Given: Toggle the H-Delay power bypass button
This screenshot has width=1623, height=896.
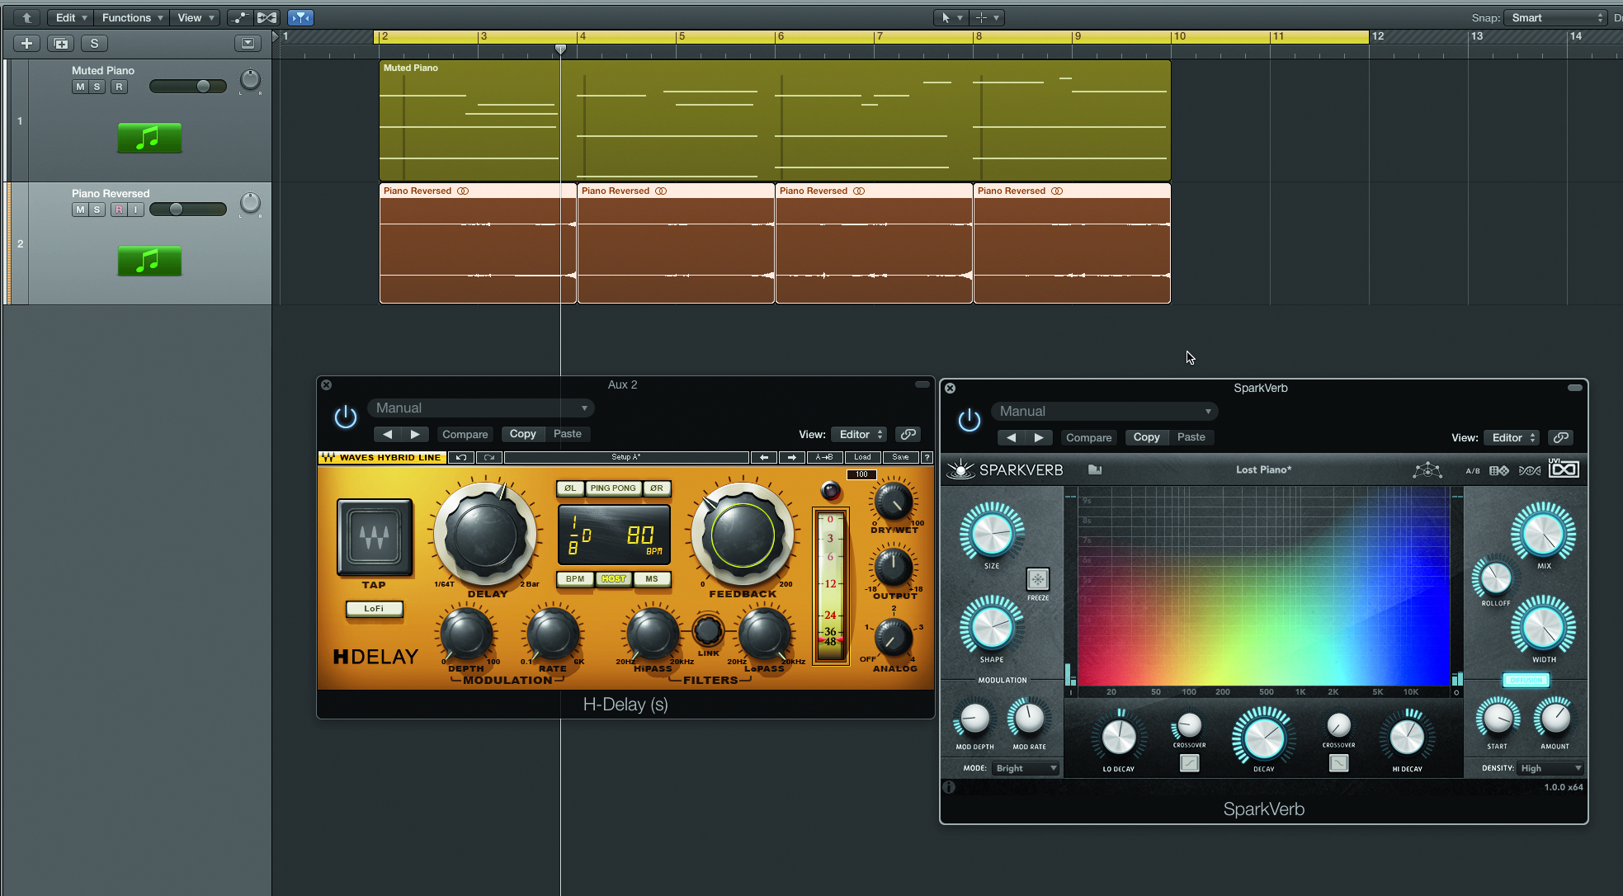Looking at the screenshot, I should 346,417.
